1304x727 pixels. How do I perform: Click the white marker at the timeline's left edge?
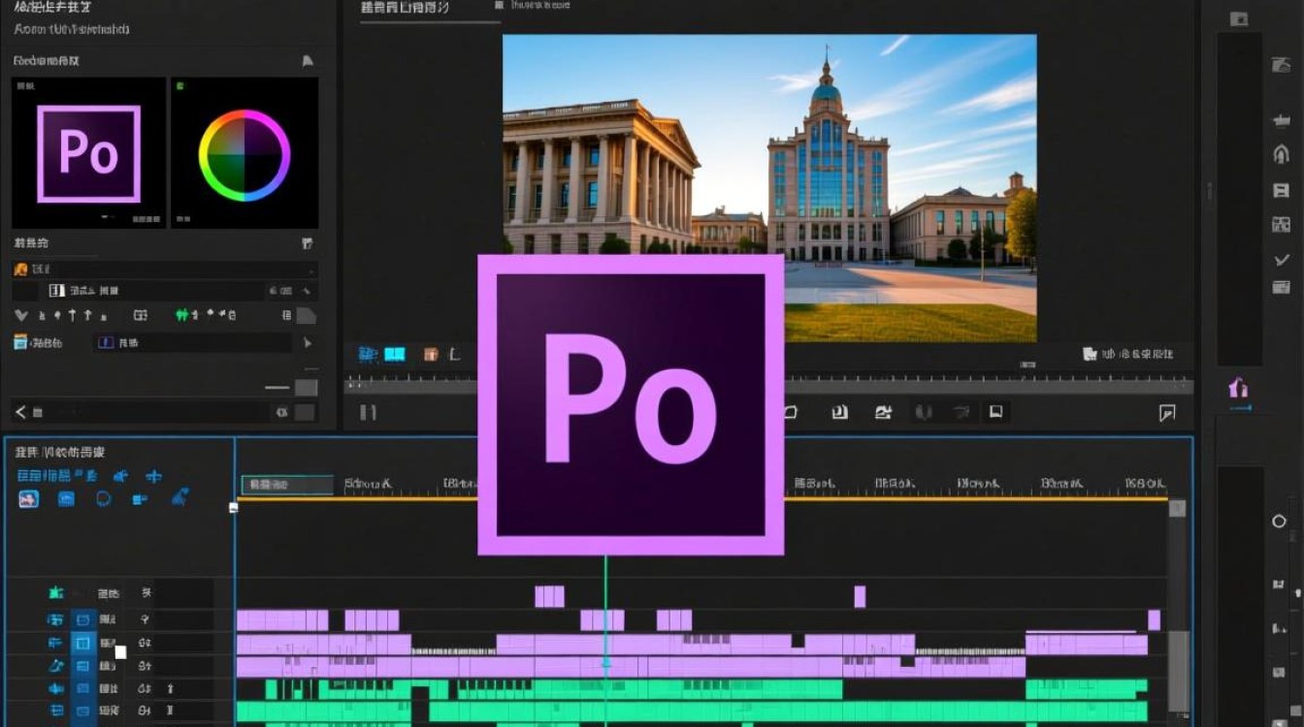click(x=234, y=507)
